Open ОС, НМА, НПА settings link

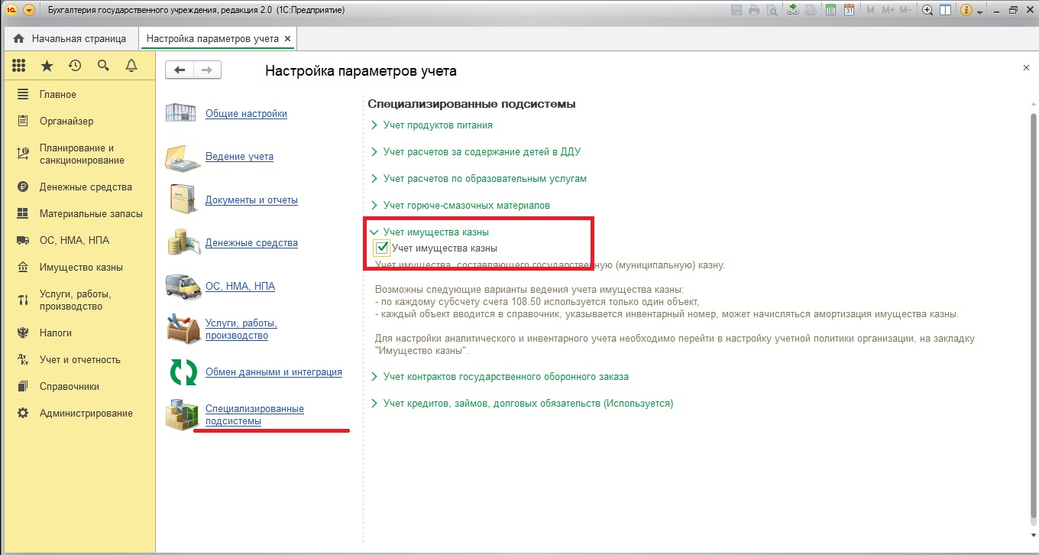click(x=240, y=287)
